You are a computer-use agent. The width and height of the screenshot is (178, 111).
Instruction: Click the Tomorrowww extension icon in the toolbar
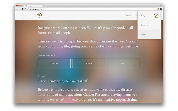pyautogui.click(x=158, y=9)
